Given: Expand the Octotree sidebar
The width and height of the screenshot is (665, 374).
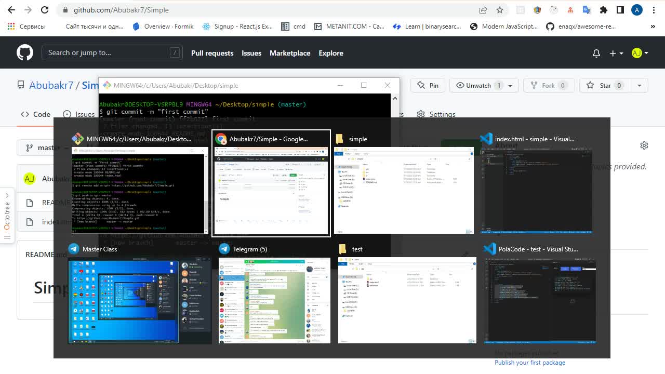Looking at the screenshot, I should tap(7, 216).
